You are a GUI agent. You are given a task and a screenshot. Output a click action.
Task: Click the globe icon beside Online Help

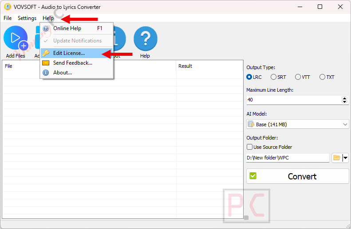click(x=46, y=28)
